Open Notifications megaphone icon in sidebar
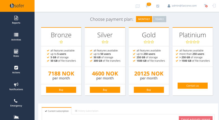 pyautogui.click(x=16, y=84)
